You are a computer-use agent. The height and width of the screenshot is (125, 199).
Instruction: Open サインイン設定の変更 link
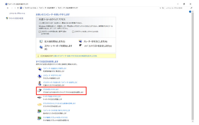[16, 18]
